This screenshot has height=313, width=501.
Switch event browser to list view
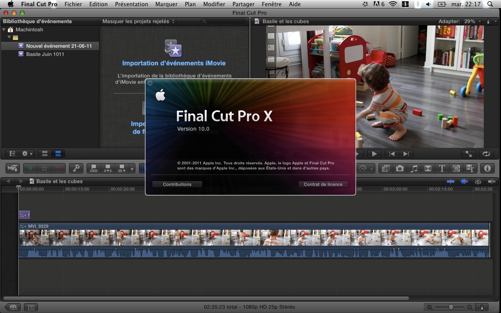[58, 154]
